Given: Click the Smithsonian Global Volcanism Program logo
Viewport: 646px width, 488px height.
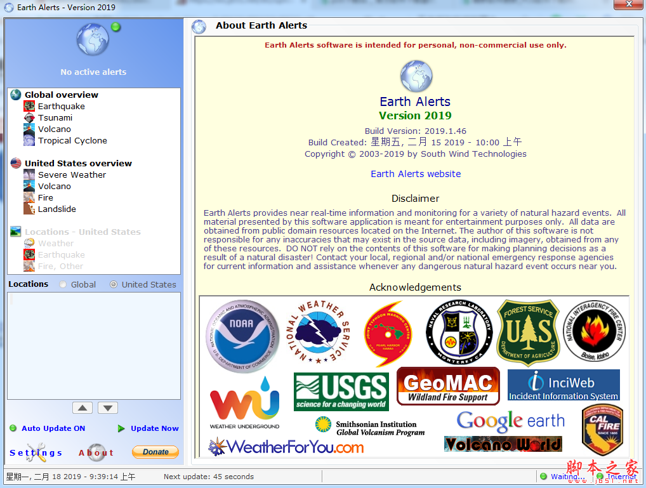Looking at the screenshot, I should click(370, 427).
